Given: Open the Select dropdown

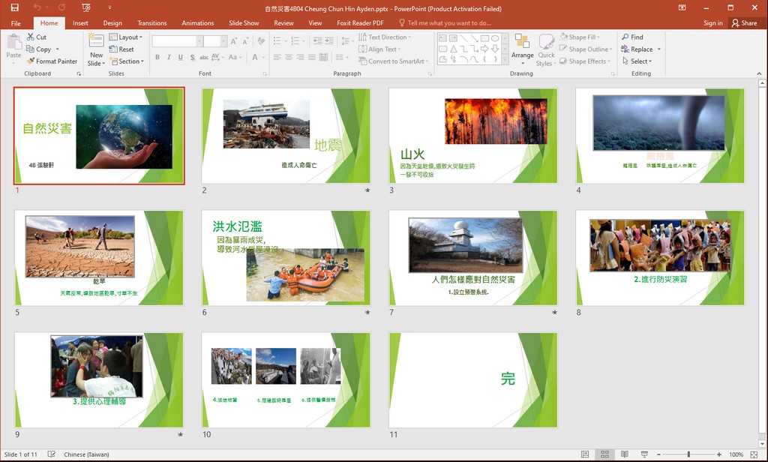Looking at the screenshot, I should [637, 61].
